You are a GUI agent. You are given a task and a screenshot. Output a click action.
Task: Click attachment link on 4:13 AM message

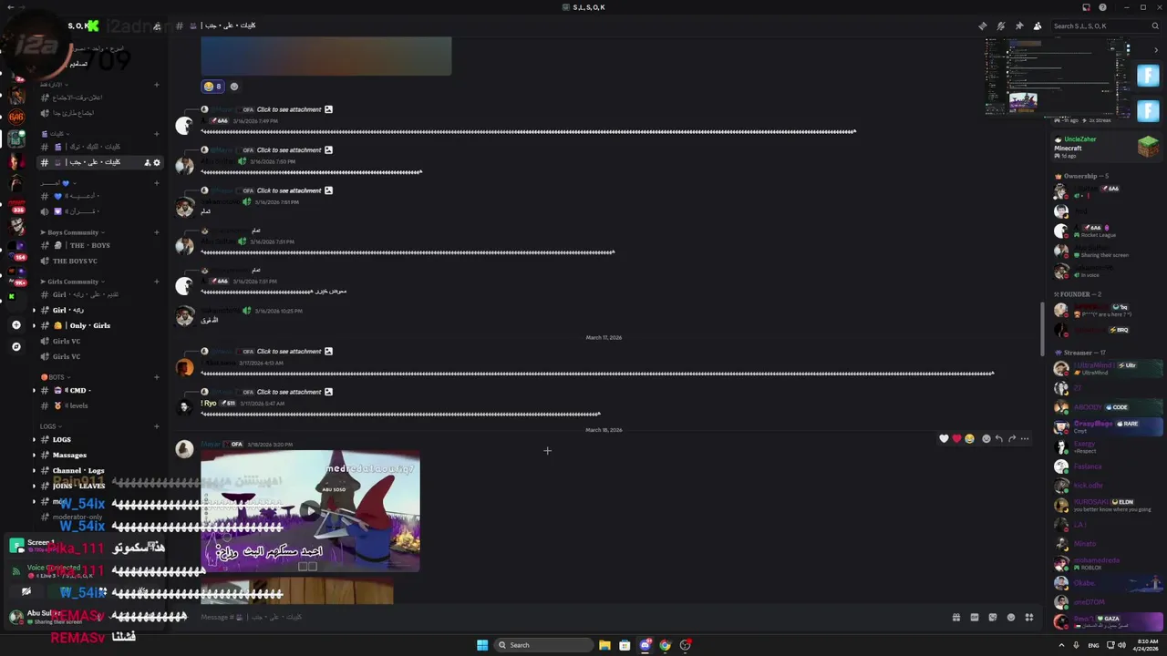click(x=288, y=352)
